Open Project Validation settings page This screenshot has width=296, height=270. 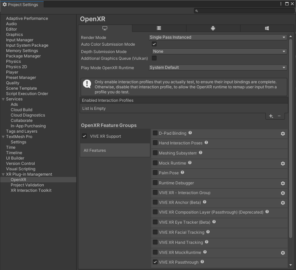[27, 185]
